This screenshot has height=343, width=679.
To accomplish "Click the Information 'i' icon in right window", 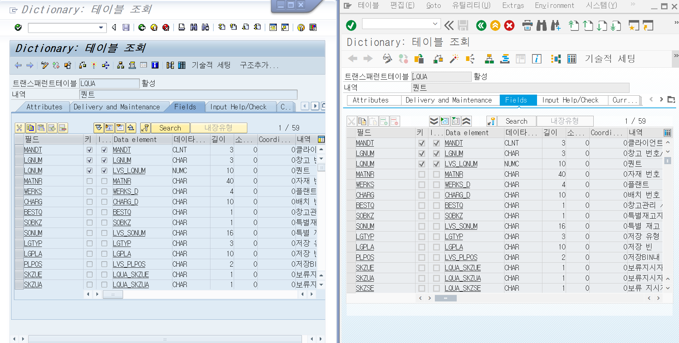I will [x=537, y=59].
